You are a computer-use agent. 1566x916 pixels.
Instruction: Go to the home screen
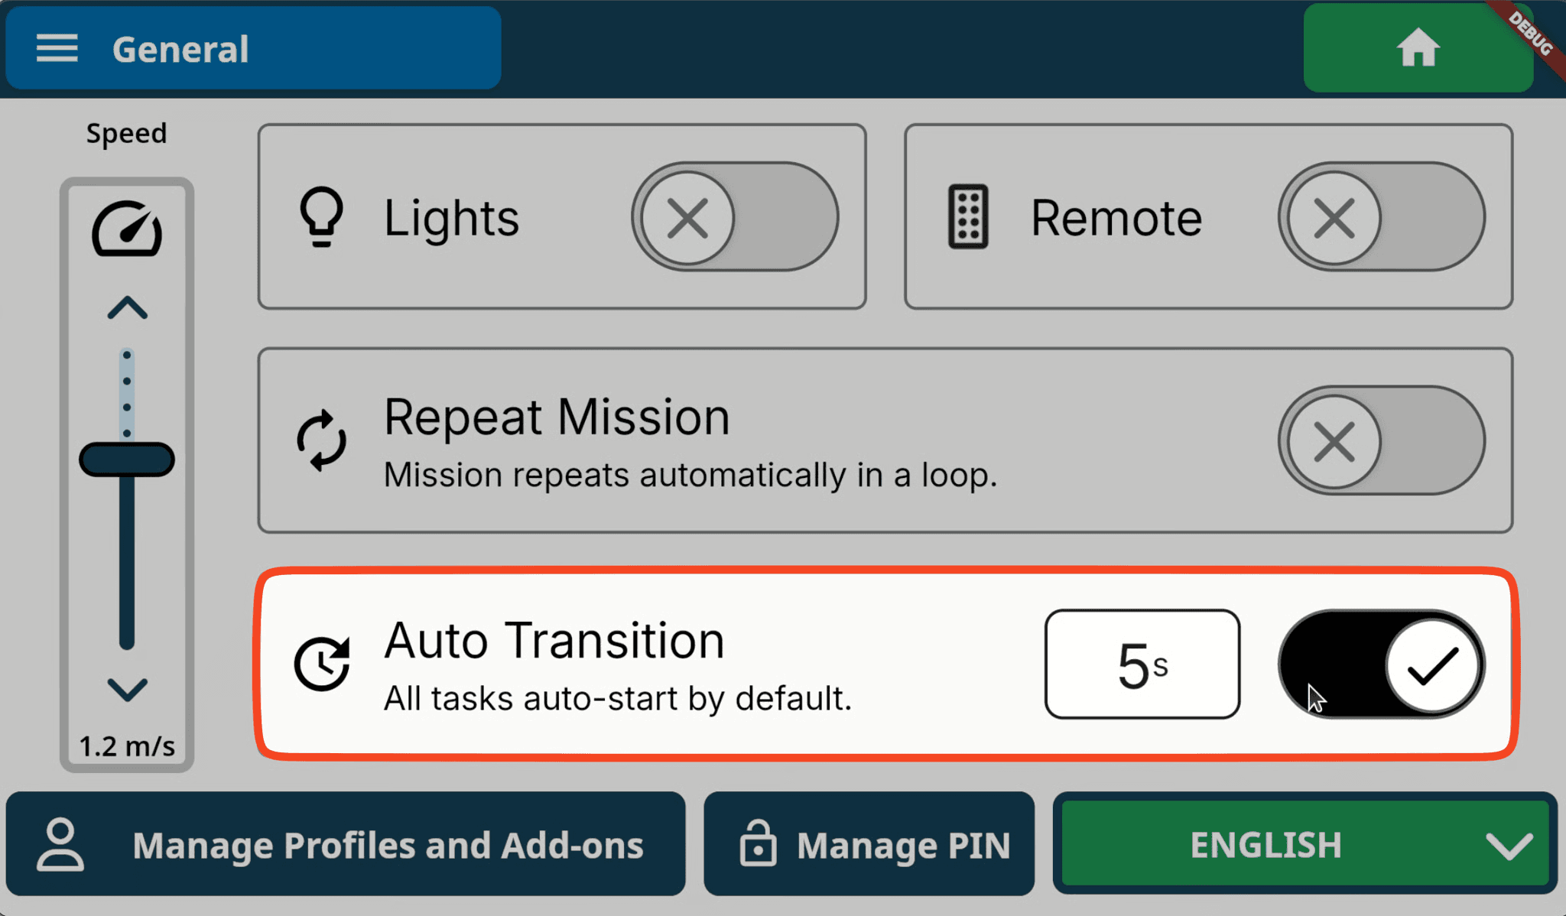[x=1418, y=47]
